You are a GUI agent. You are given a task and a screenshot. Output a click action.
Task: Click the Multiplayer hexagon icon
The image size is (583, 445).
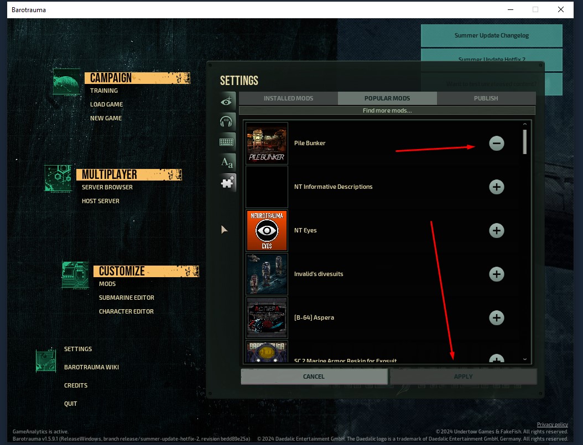tap(58, 178)
